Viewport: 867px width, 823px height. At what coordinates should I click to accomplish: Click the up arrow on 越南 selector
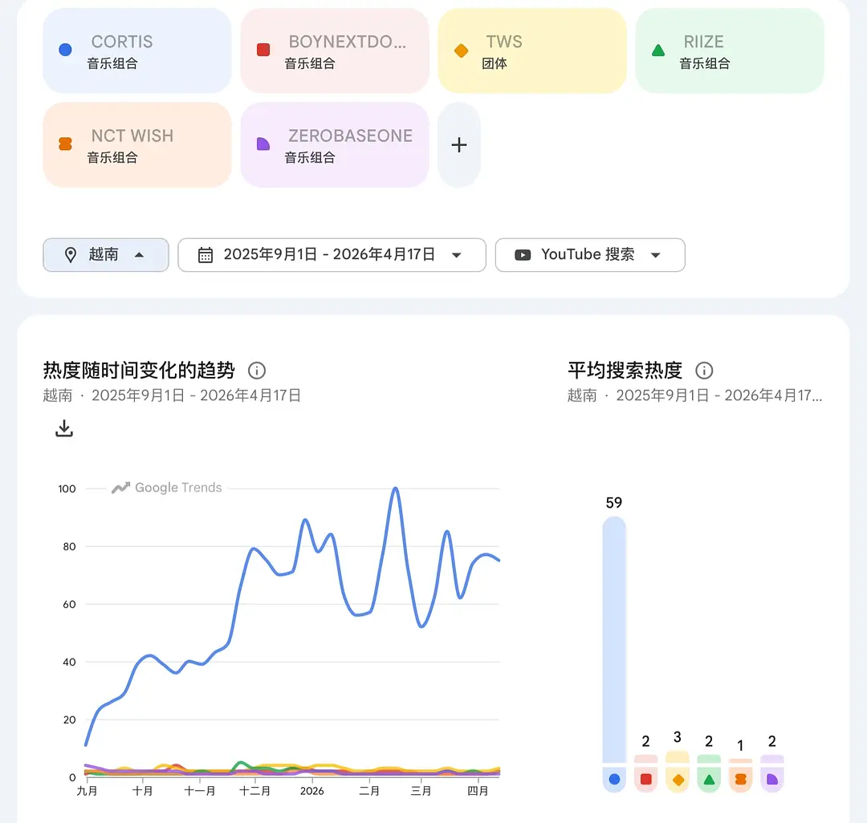coord(140,254)
